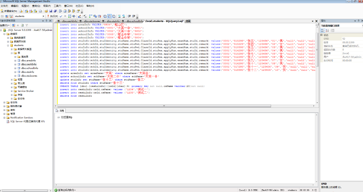Toggle Results to Grid output mode
This screenshot has width=363, height=192.
(109, 16)
